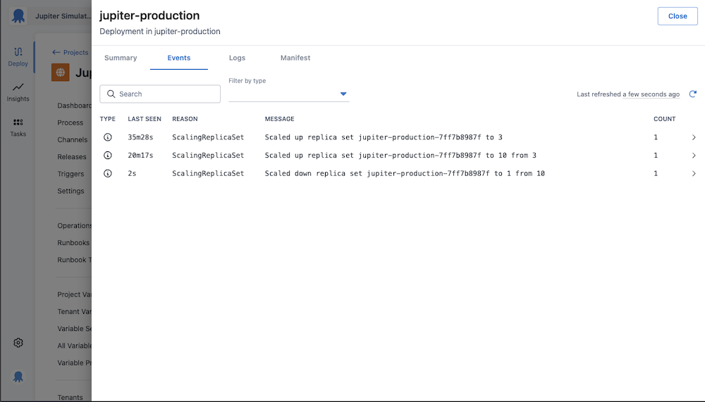Open Process in project menu
The image size is (705, 402).
tap(70, 123)
